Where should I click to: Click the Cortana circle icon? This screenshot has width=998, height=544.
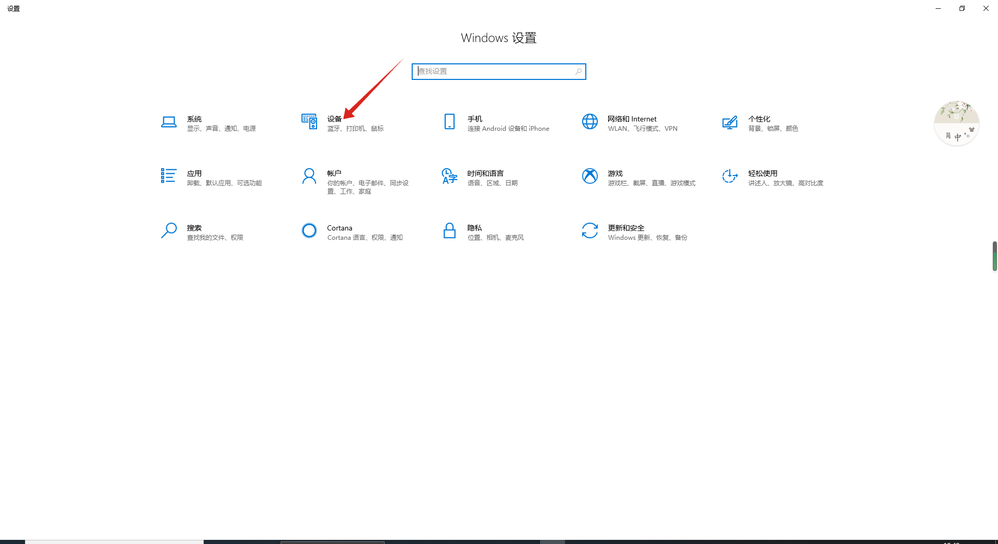click(309, 230)
